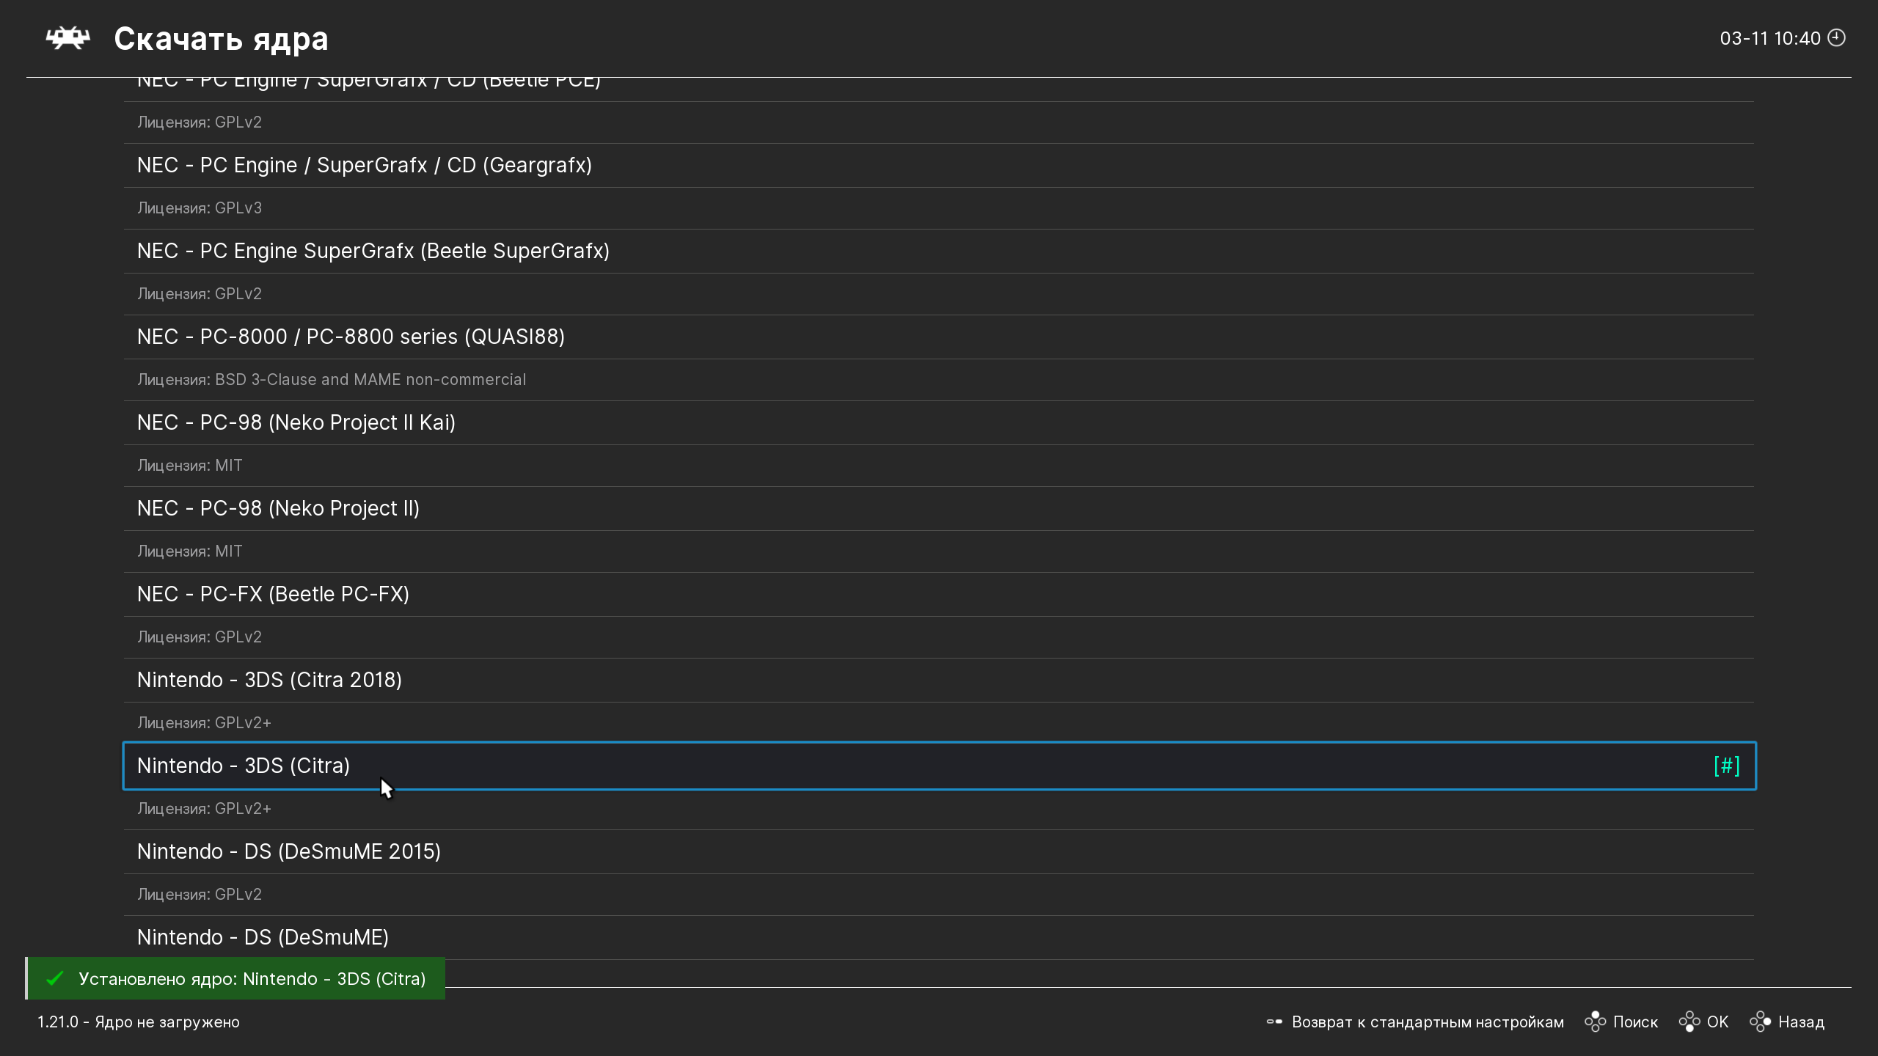Choose the QUASI88 PC-8800 core
The height and width of the screenshot is (1056, 1878).
point(351,337)
